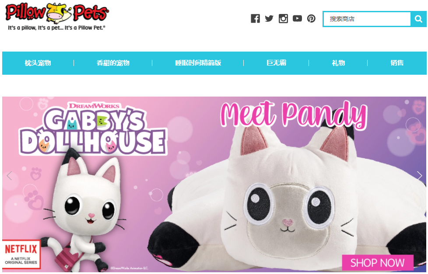Select the 睡眠时间精简版 menu item
The height and width of the screenshot is (274, 428).
point(198,63)
